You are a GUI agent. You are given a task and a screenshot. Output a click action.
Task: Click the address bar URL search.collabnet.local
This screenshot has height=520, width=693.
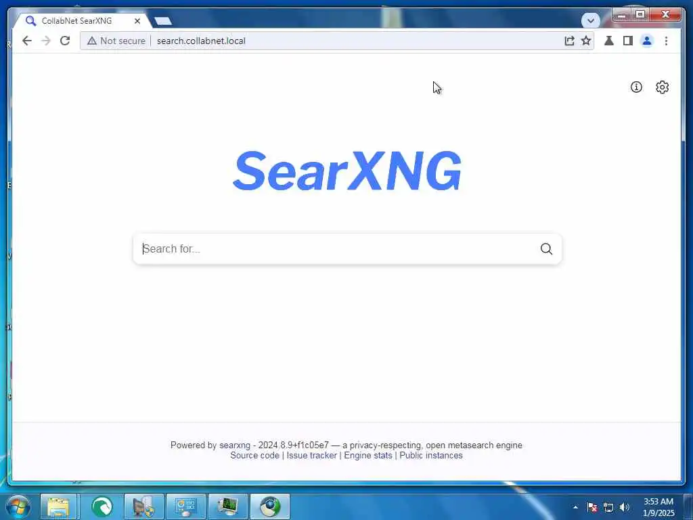pyautogui.click(x=201, y=41)
